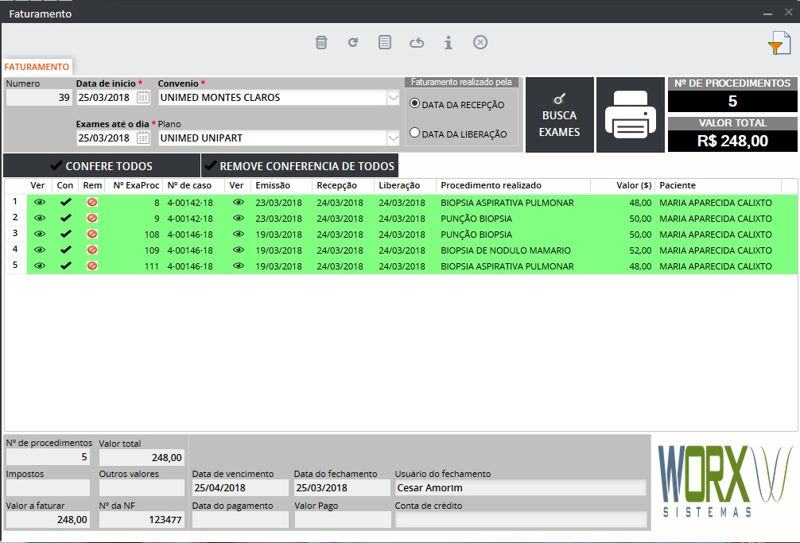Click the Liberação column header
Screen dimensions: 800x543
coord(405,185)
